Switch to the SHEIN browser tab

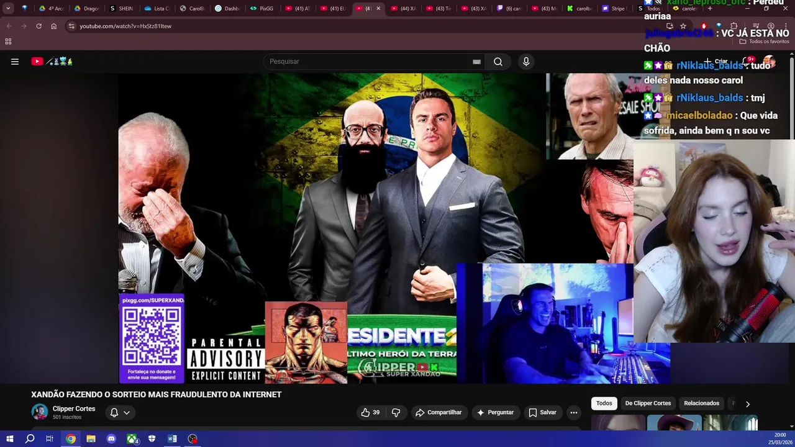point(121,9)
